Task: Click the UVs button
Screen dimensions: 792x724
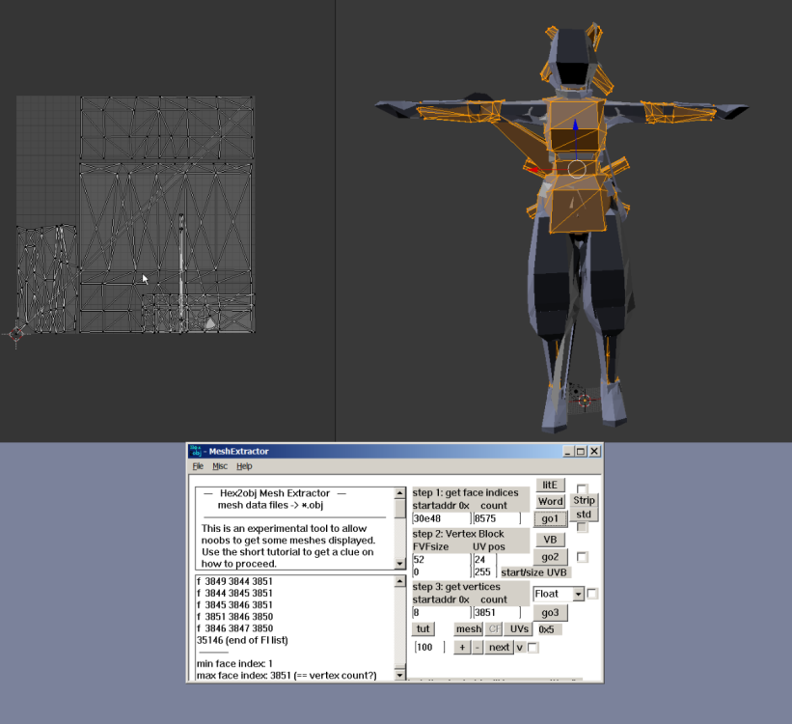Action: tap(519, 629)
